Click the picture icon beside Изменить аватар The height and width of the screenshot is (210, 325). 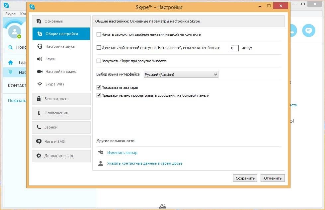coord(101,153)
